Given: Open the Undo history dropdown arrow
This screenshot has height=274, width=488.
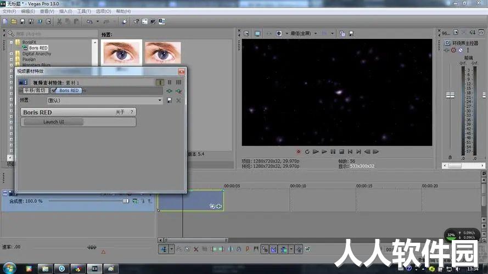Looking at the screenshot, I should [x=97, y=21].
